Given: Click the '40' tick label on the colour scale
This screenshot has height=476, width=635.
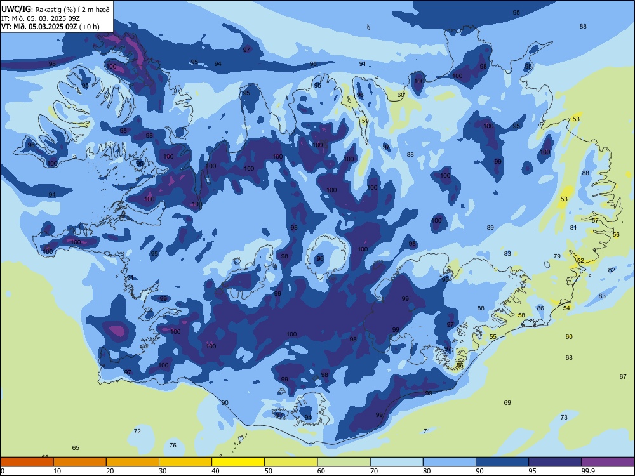Looking at the screenshot, I should tap(215, 471).
